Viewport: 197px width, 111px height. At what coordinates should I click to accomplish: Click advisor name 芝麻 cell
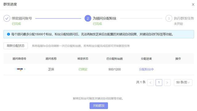(51, 69)
